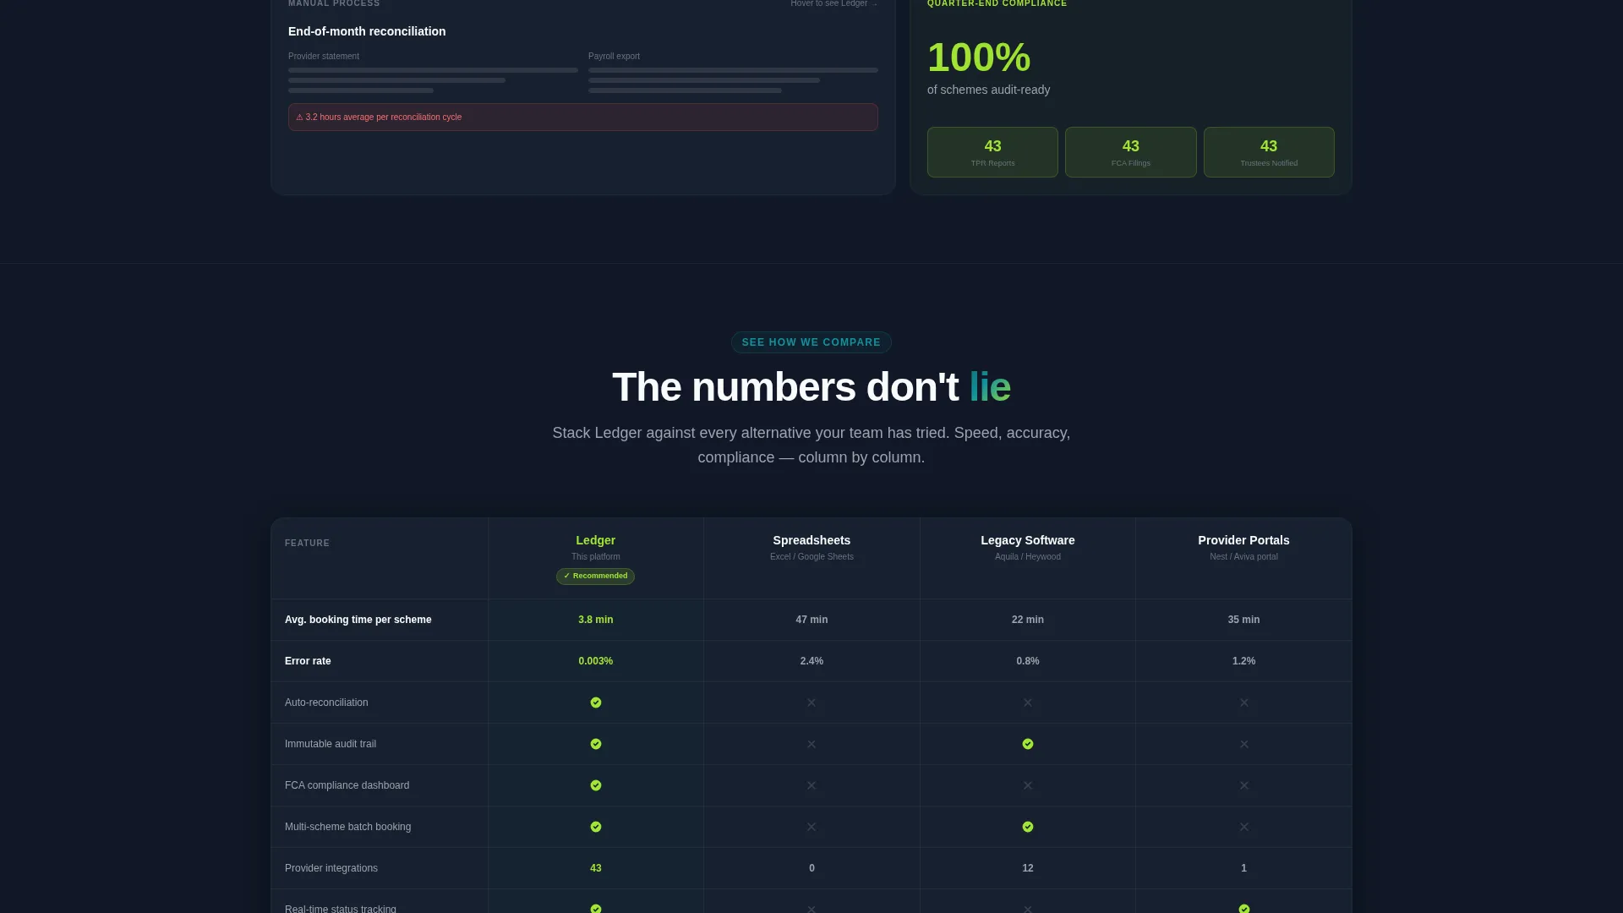Click the Multi-scheme batch booking row label
Screen dimensions: 1623x913
click(347, 827)
